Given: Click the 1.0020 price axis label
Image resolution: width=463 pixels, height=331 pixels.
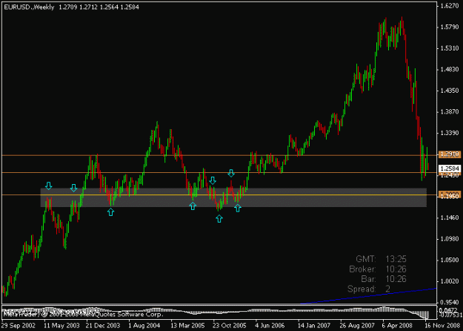Looking at the screenshot, I should click(x=449, y=281).
